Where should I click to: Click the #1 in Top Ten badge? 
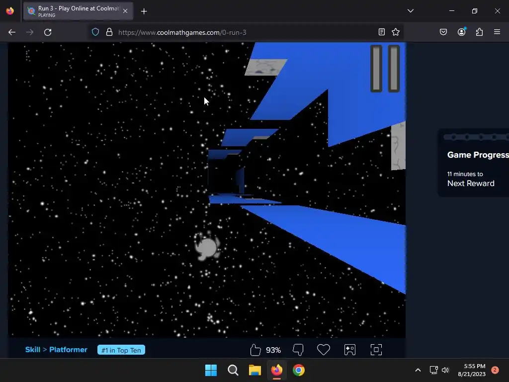[x=121, y=350]
